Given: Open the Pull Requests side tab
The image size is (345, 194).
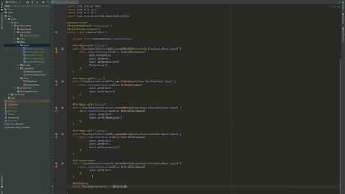Looking at the screenshot, I should pos(2,22).
